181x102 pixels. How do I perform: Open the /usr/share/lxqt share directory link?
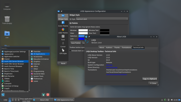[x=112, y=67]
